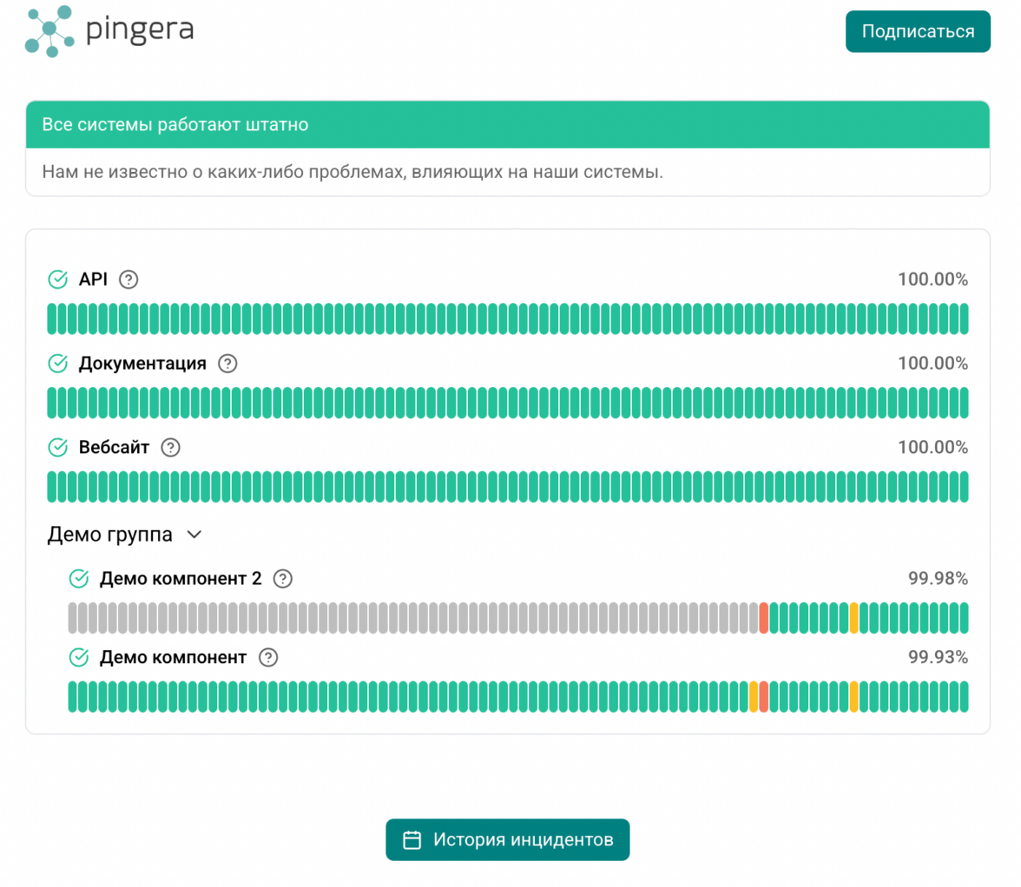The image size is (1021, 887).
Task: Click the status check icon beside Вебсайт
Action: pyautogui.click(x=58, y=448)
